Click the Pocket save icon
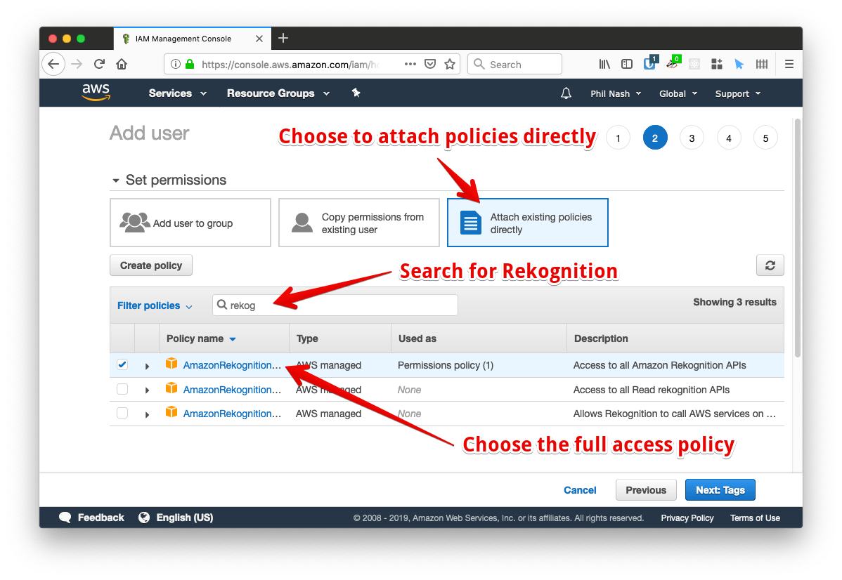This screenshot has width=842, height=580. coord(429,64)
